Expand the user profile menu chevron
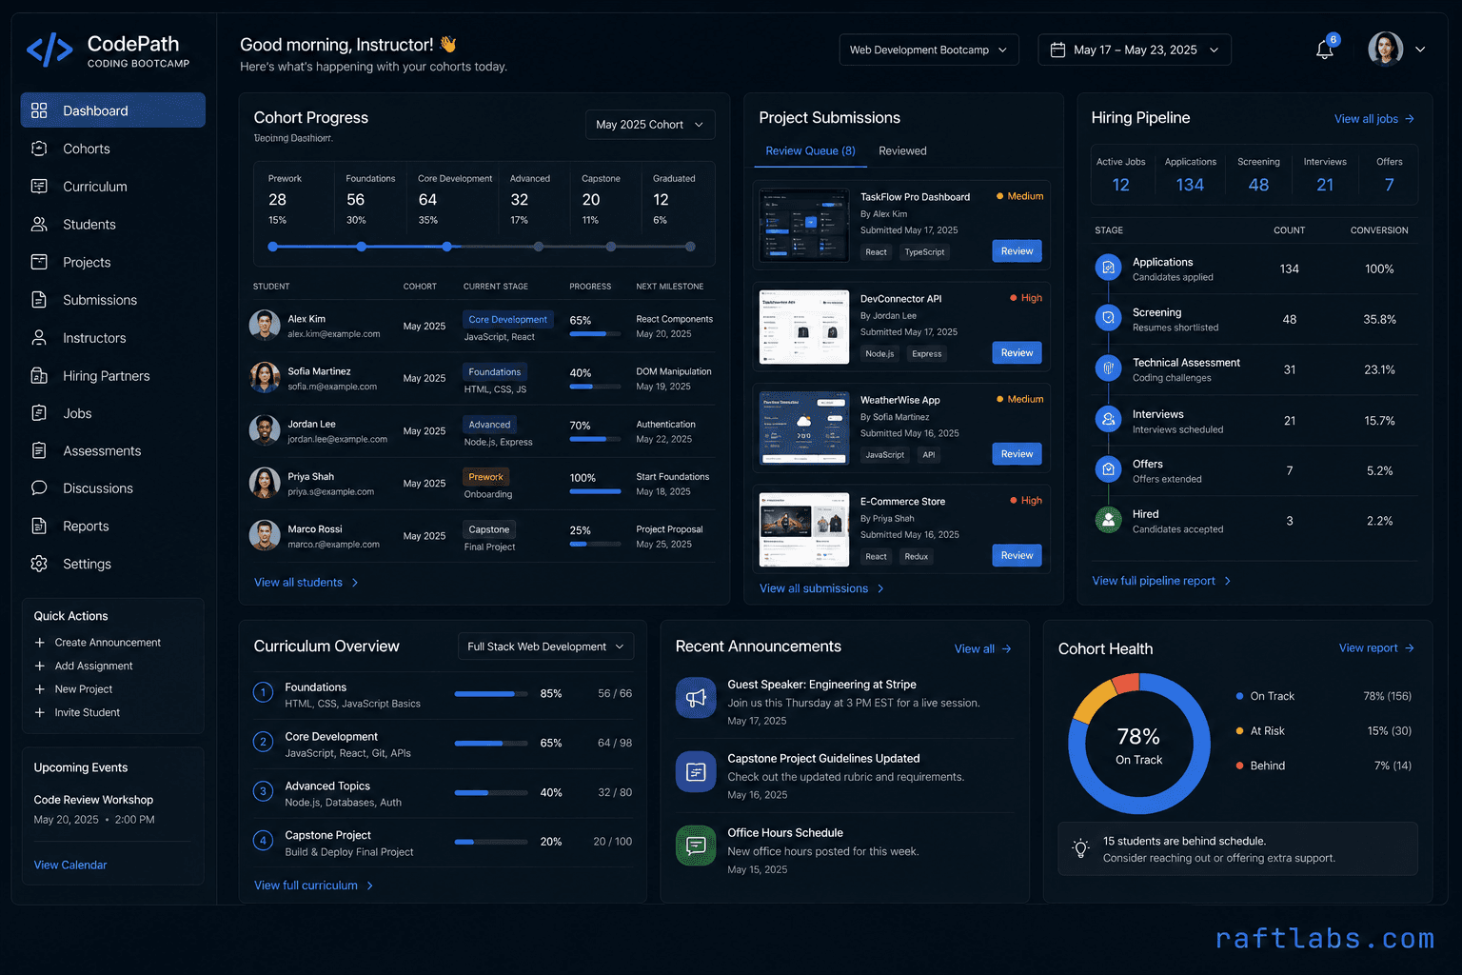This screenshot has height=975, width=1462. click(x=1420, y=50)
